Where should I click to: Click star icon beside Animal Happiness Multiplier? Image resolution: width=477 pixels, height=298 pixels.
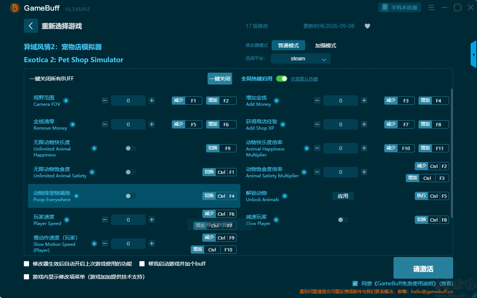tap(307, 148)
